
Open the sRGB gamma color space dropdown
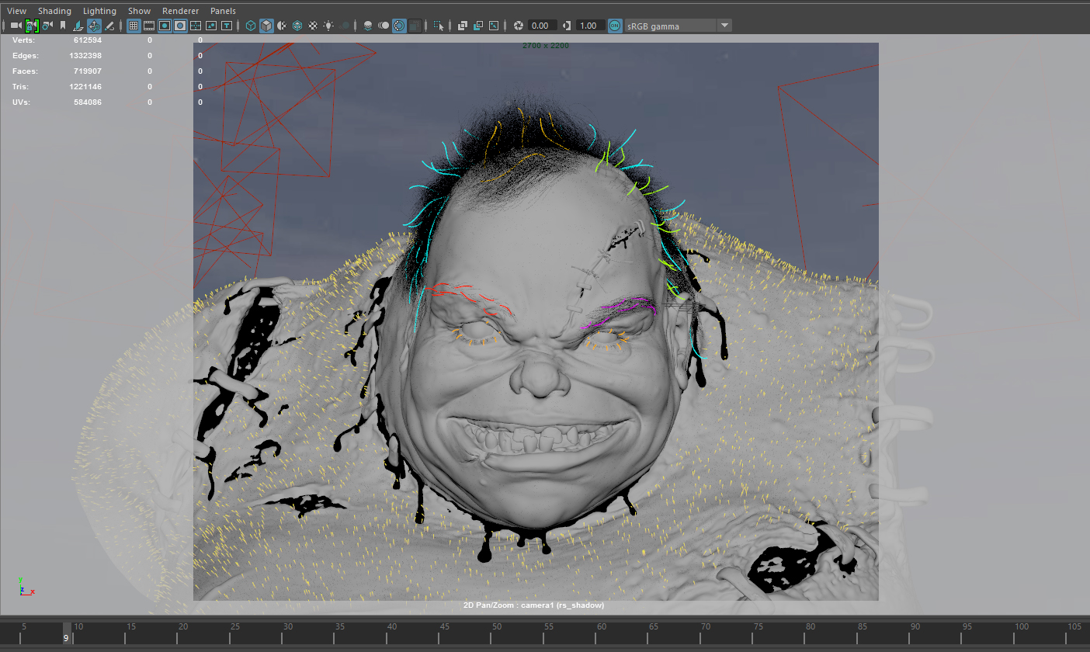[678, 26]
